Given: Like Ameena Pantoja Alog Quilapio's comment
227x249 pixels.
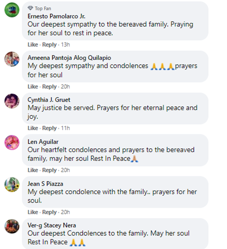Looking at the screenshot, I should tap(33, 87).
